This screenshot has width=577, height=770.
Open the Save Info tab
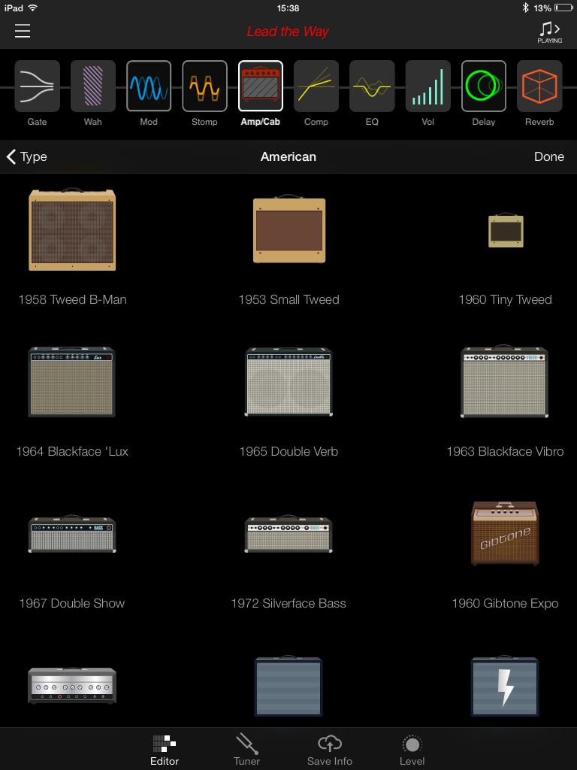pyautogui.click(x=330, y=750)
